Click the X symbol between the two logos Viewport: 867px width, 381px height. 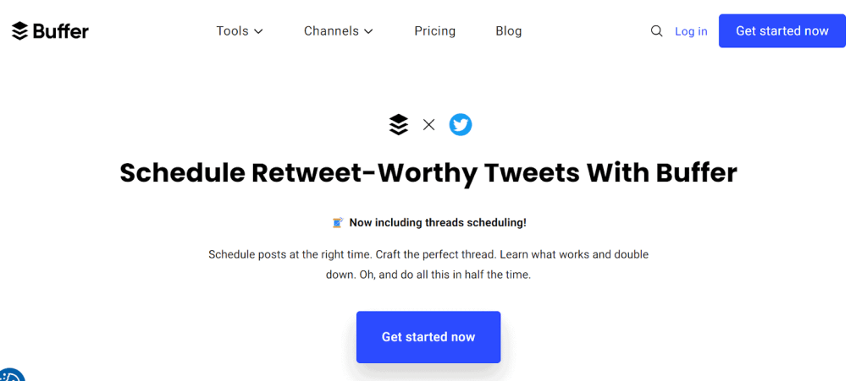click(x=429, y=125)
